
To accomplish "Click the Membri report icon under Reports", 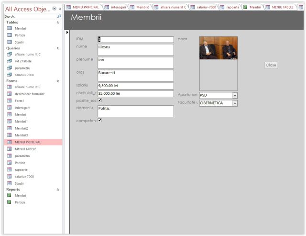I will point(9,195).
